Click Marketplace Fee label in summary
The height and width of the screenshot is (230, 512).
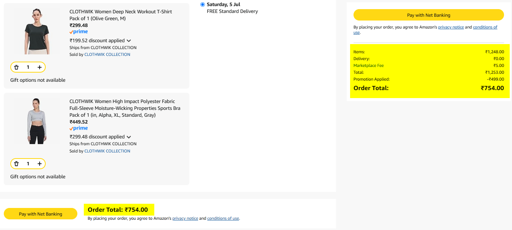pyautogui.click(x=368, y=66)
